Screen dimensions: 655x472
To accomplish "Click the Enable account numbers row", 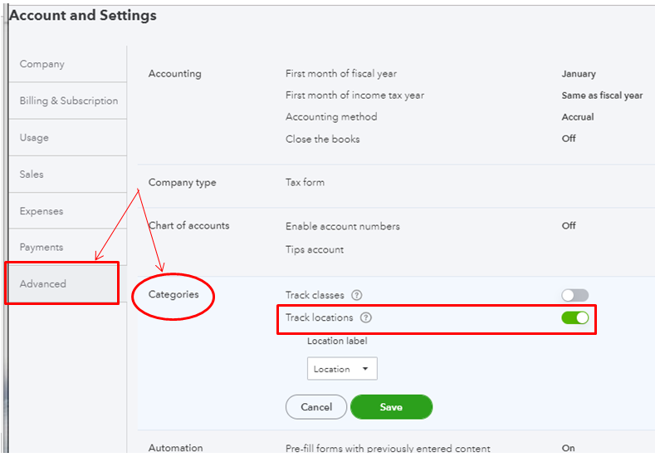I will coord(343,226).
